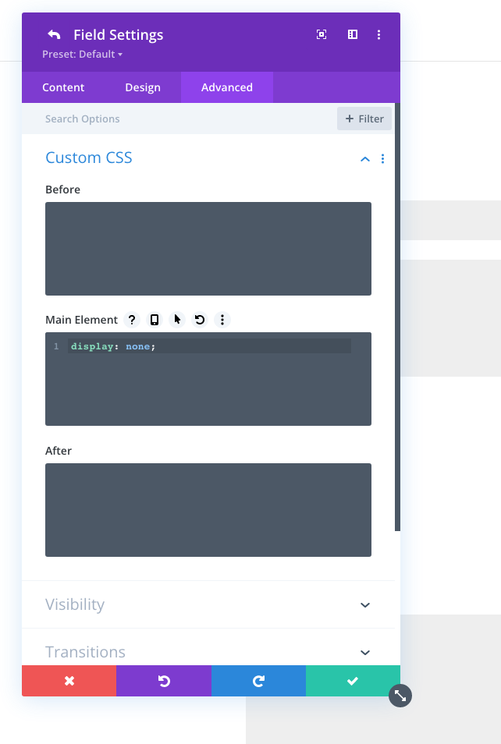Toggle sidebar snap layout icon

(353, 34)
